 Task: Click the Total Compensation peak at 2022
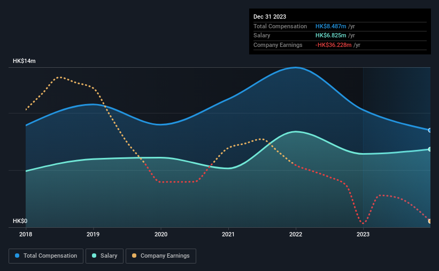(296, 68)
